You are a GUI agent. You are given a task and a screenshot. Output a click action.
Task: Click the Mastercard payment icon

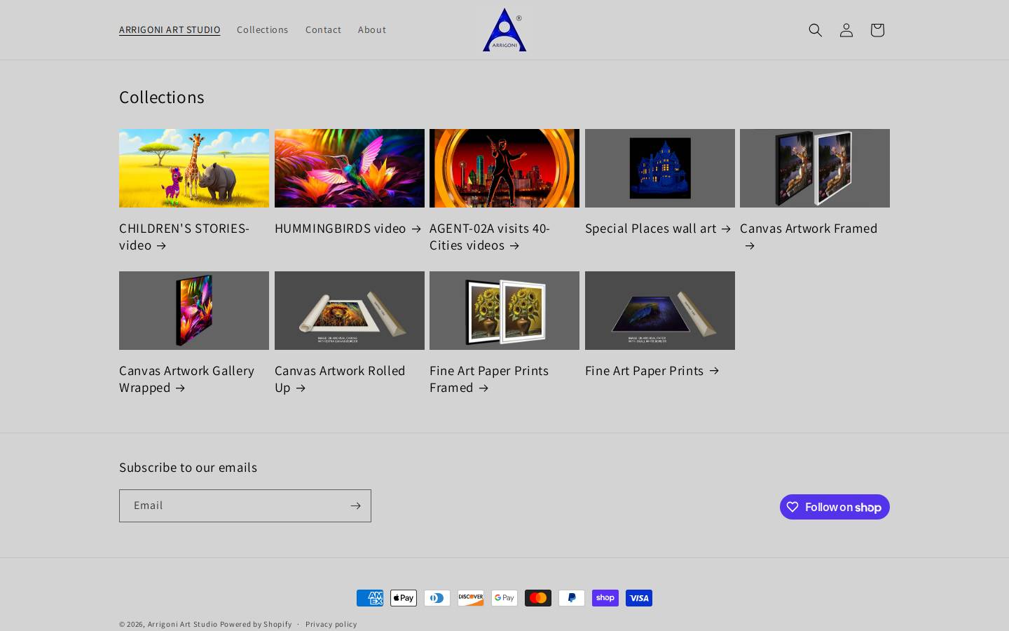click(x=538, y=598)
